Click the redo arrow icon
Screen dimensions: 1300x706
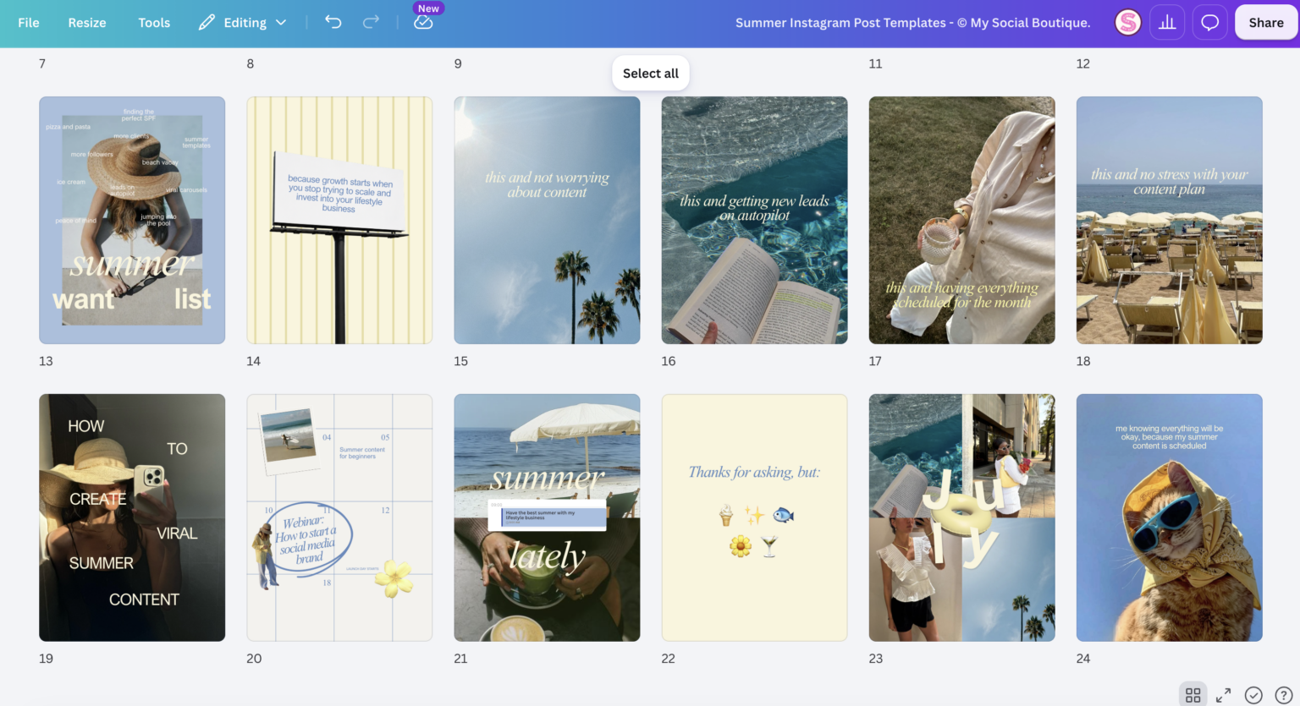[x=371, y=22]
